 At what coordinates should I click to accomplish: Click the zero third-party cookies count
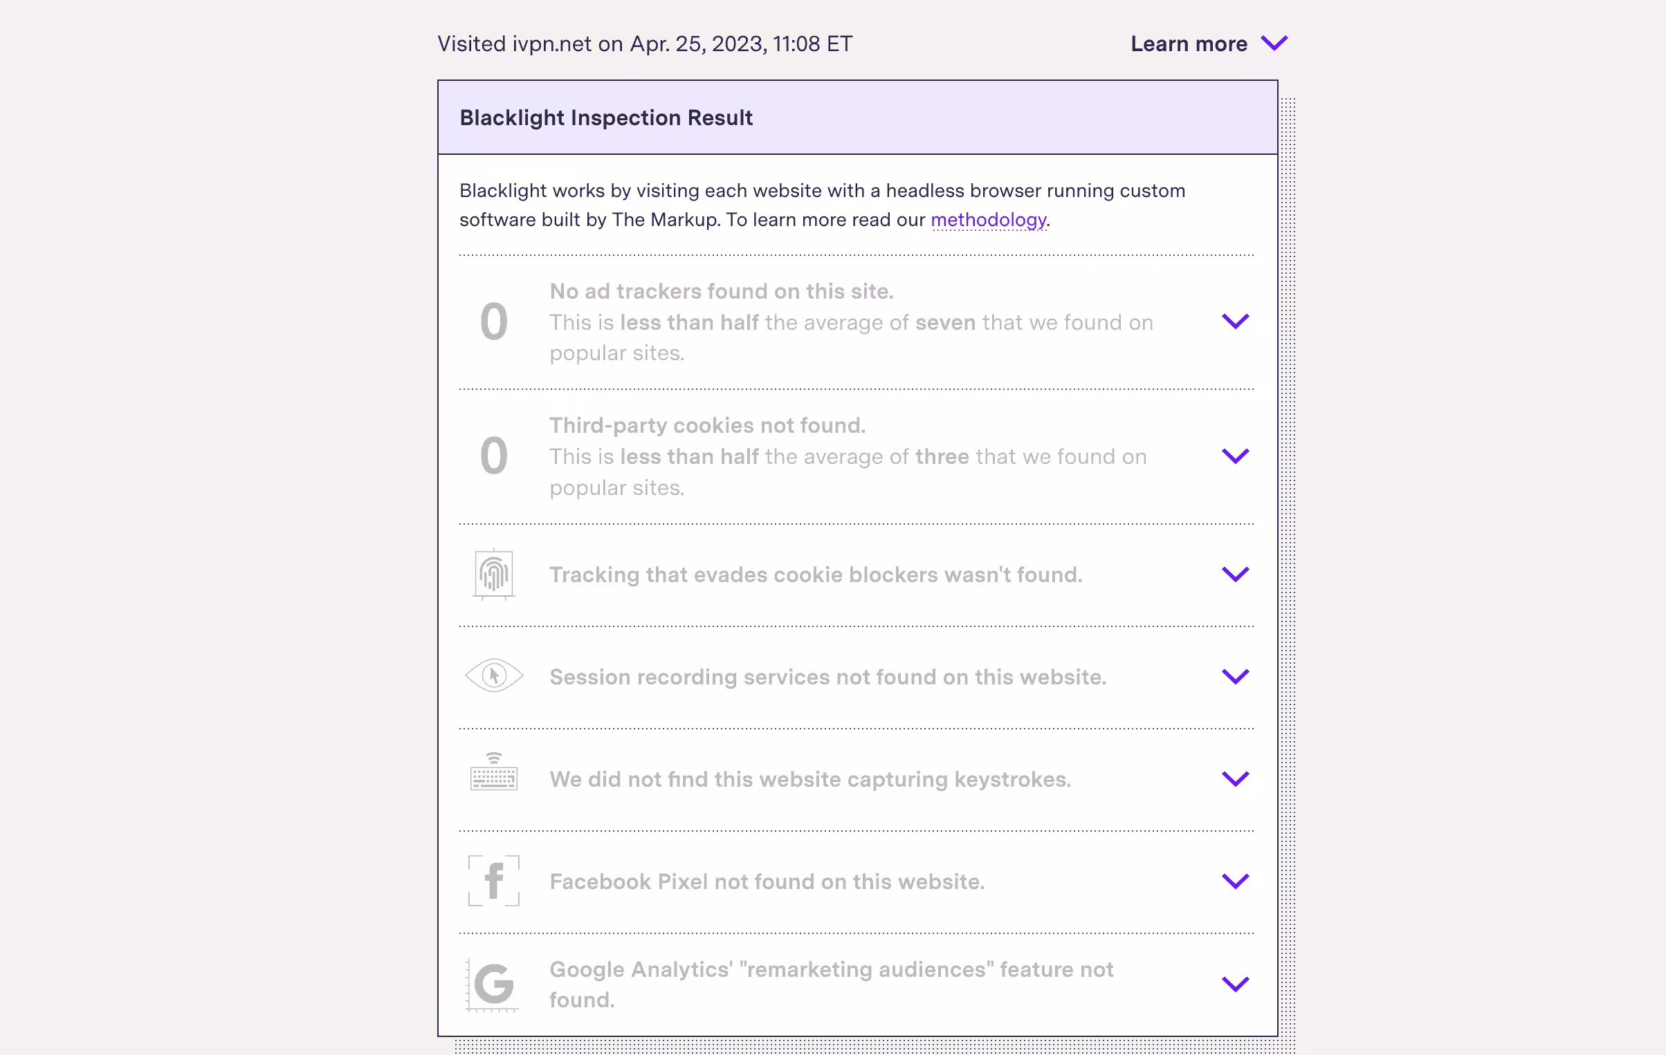(x=493, y=455)
